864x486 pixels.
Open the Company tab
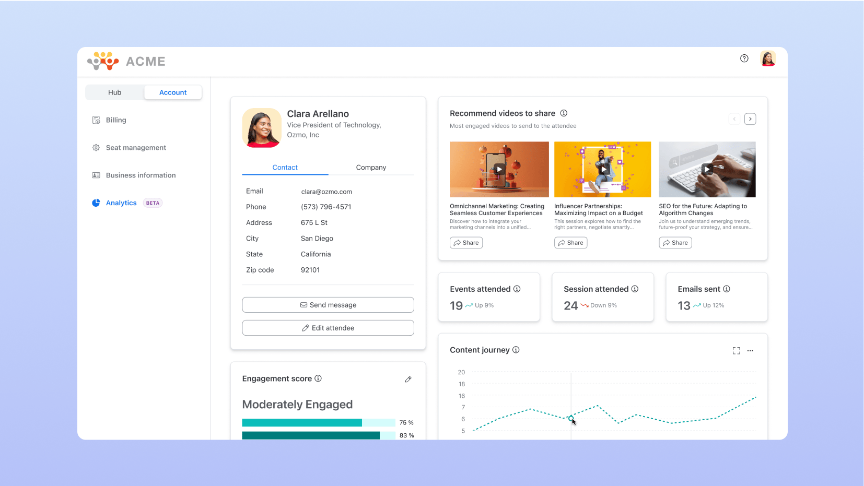(x=371, y=168)
